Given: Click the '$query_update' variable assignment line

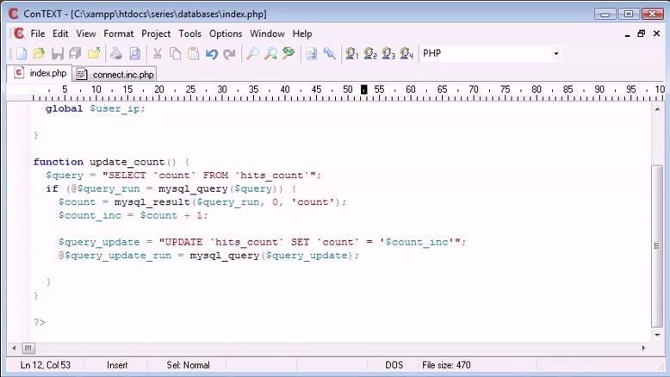Looking at the screenshot, I should [x=262, y=242].
